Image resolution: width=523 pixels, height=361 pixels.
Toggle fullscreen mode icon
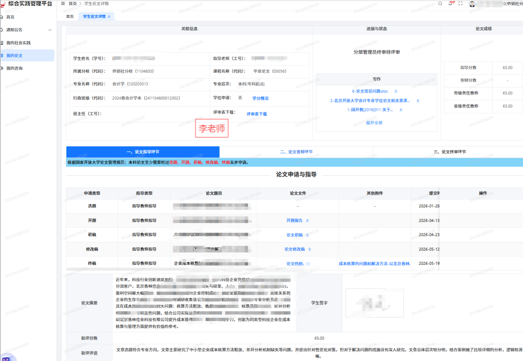coord(460,4)
